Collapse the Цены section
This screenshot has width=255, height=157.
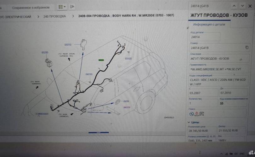[189, 122]
